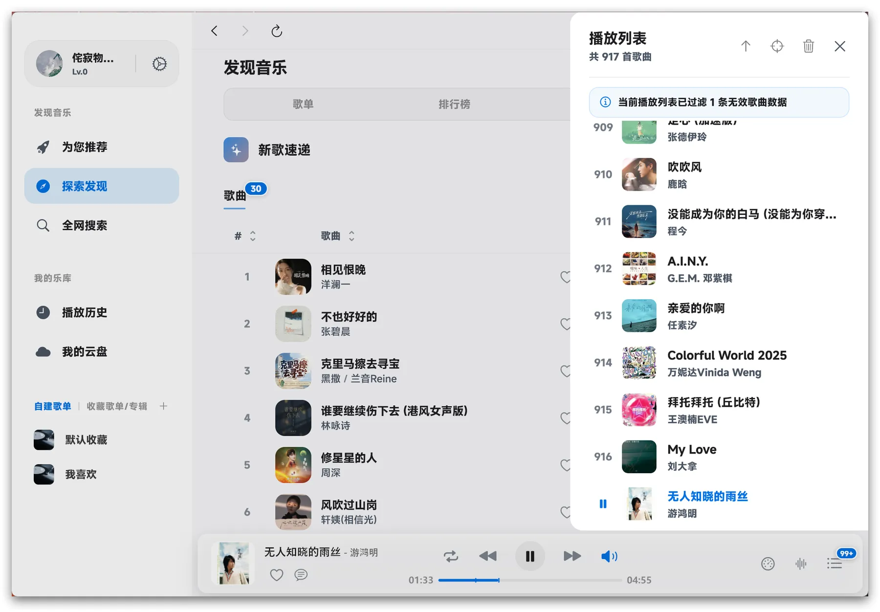
Task: Mute the volume speaker
Action: (609, 556)
